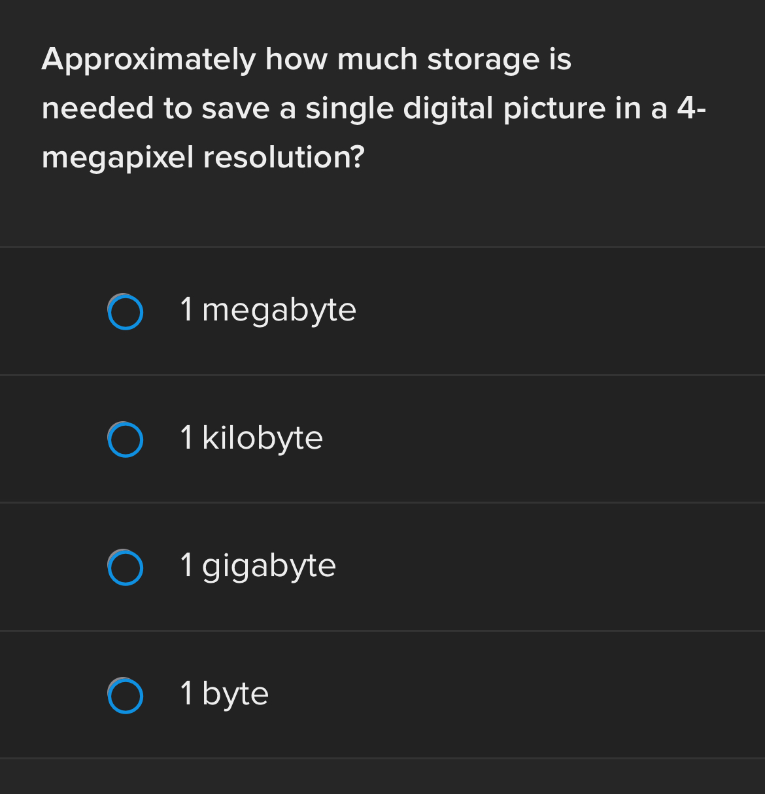765x794 pixels.
Task: Click the "1 gigabyte" answer label text
Action: (x=258, y=566)
